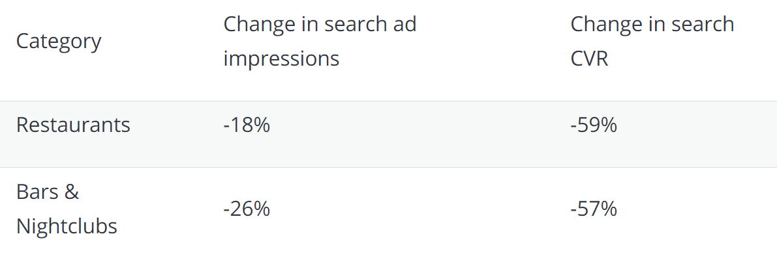Click the Bars & Nightclubs category cell
Viewport: 777px width, 260px height.
(x=67, y=209)
